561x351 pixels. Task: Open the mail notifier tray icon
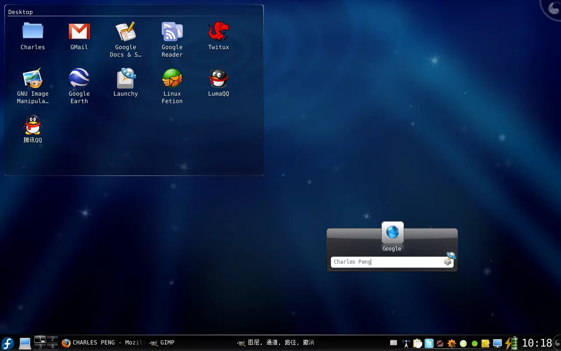440,343
